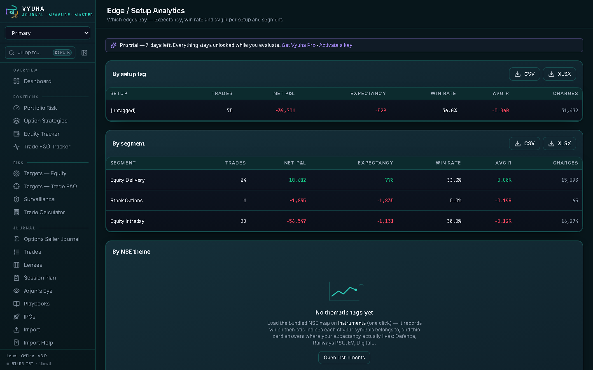
Task: Click the Option Strategies layers icon
Action: (16, 121)
